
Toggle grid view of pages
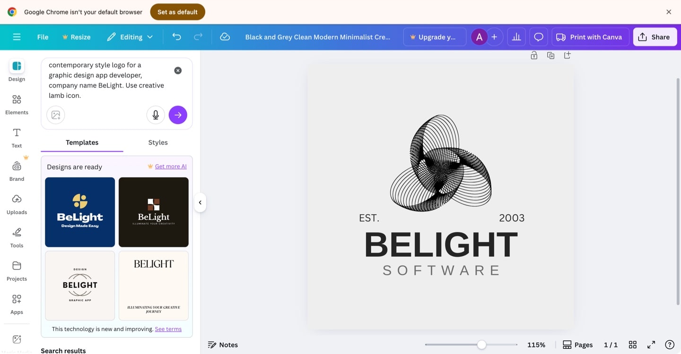tap(632, 345)
